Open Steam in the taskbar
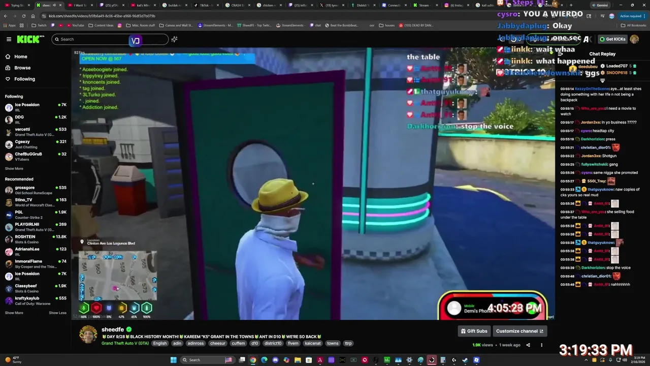 [465, 360]
